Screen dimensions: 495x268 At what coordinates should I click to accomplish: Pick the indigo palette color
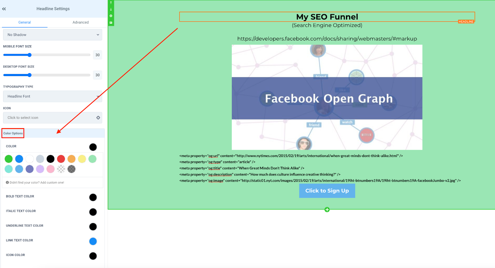click(30, 169)
